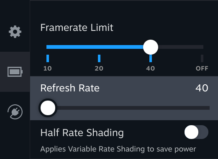Screen dimensions: 218x159
Task: Set framerate limit to OFF tick
Action: tap(202, 58)
